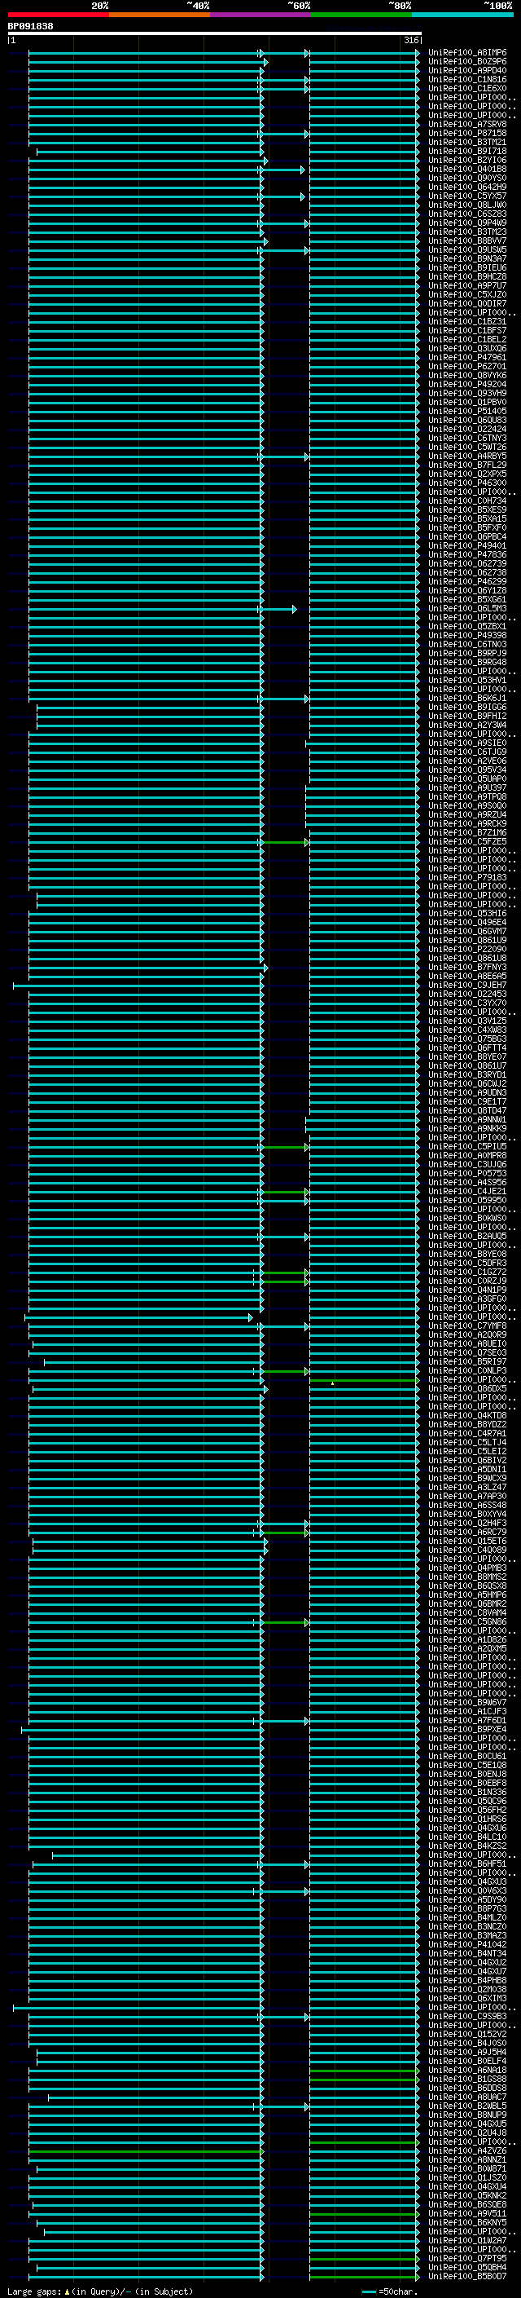The image size is (521, 2298).
Task: Select hit label UniRef100_A8UEI0
Action: pos(466,1343)
